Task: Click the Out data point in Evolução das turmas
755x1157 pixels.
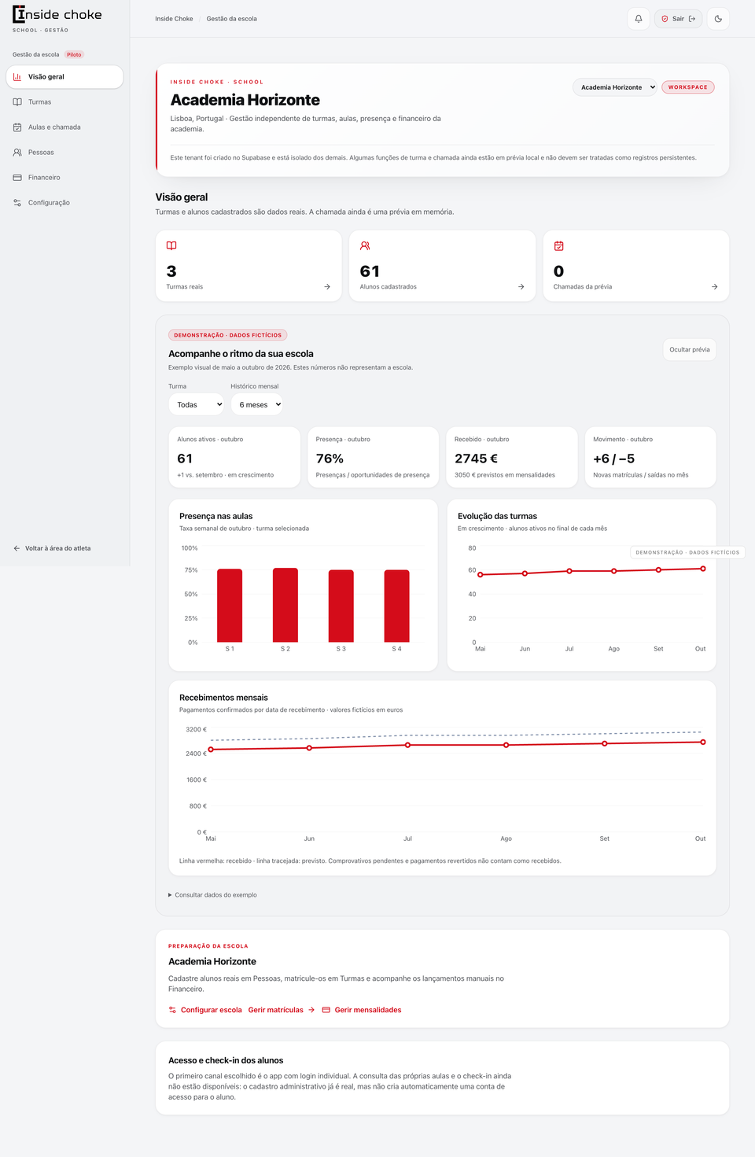Action: coord(703,569)
